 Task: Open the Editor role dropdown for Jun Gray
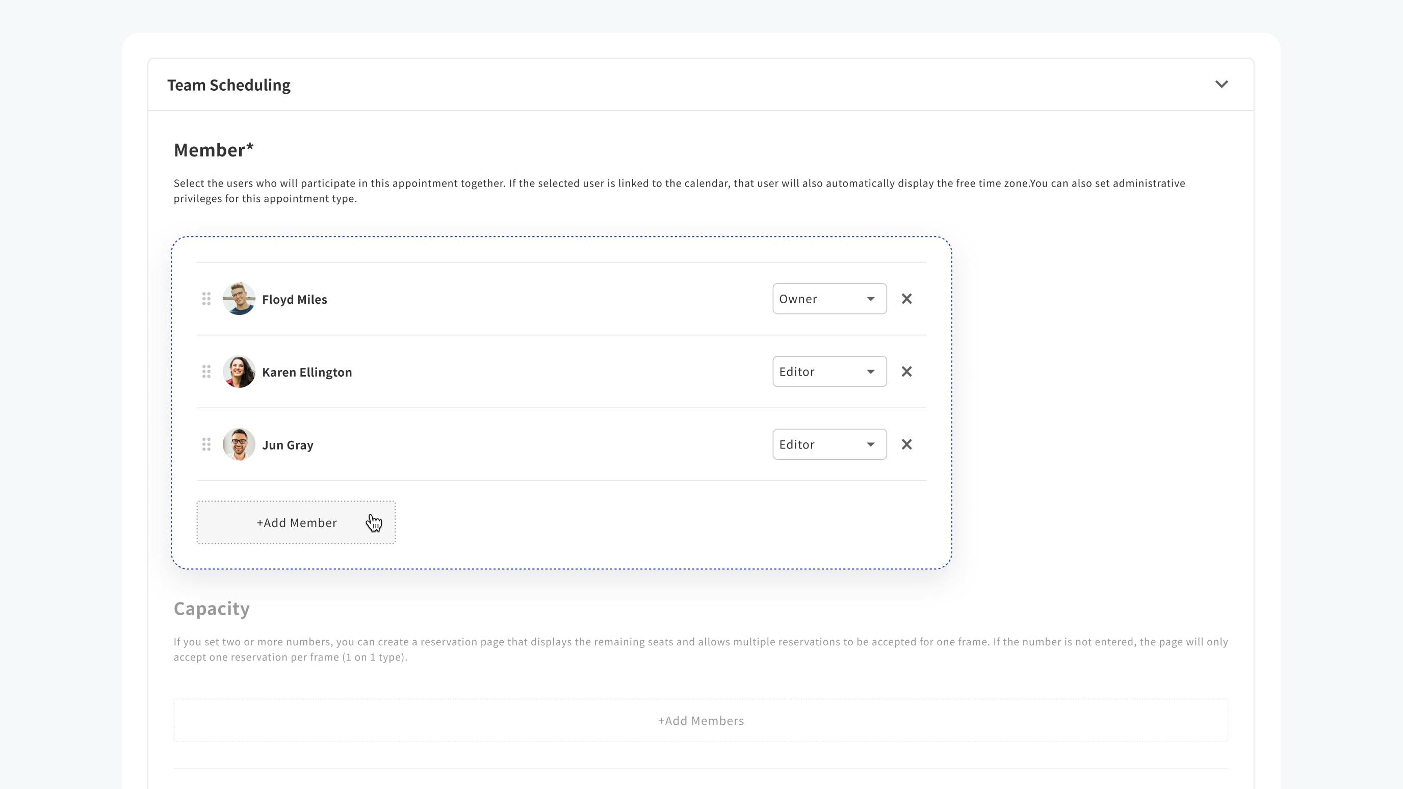[829, 444]
